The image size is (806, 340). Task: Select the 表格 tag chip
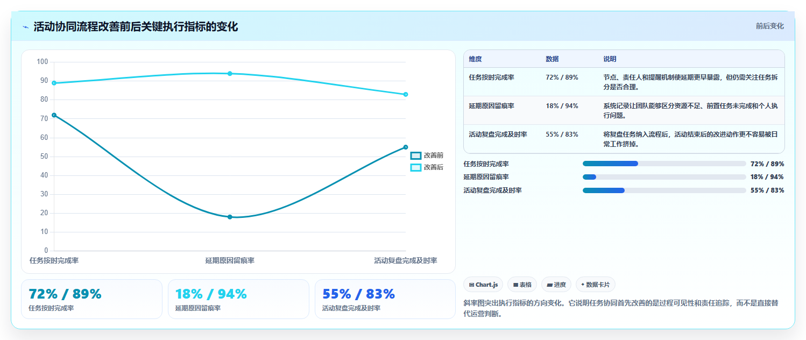tap(522, 285)
